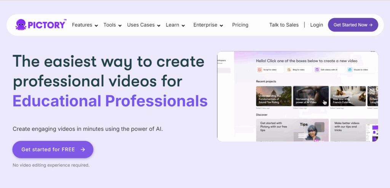Open the Uses Cases dropdown

click(x=144, y=25)
